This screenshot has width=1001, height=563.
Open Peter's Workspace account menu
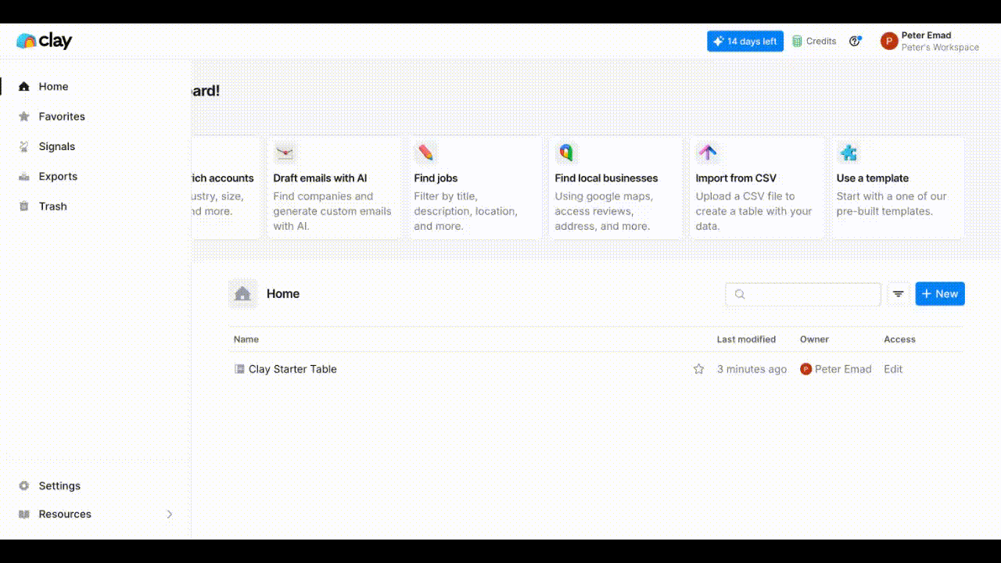tap(931, 41)
